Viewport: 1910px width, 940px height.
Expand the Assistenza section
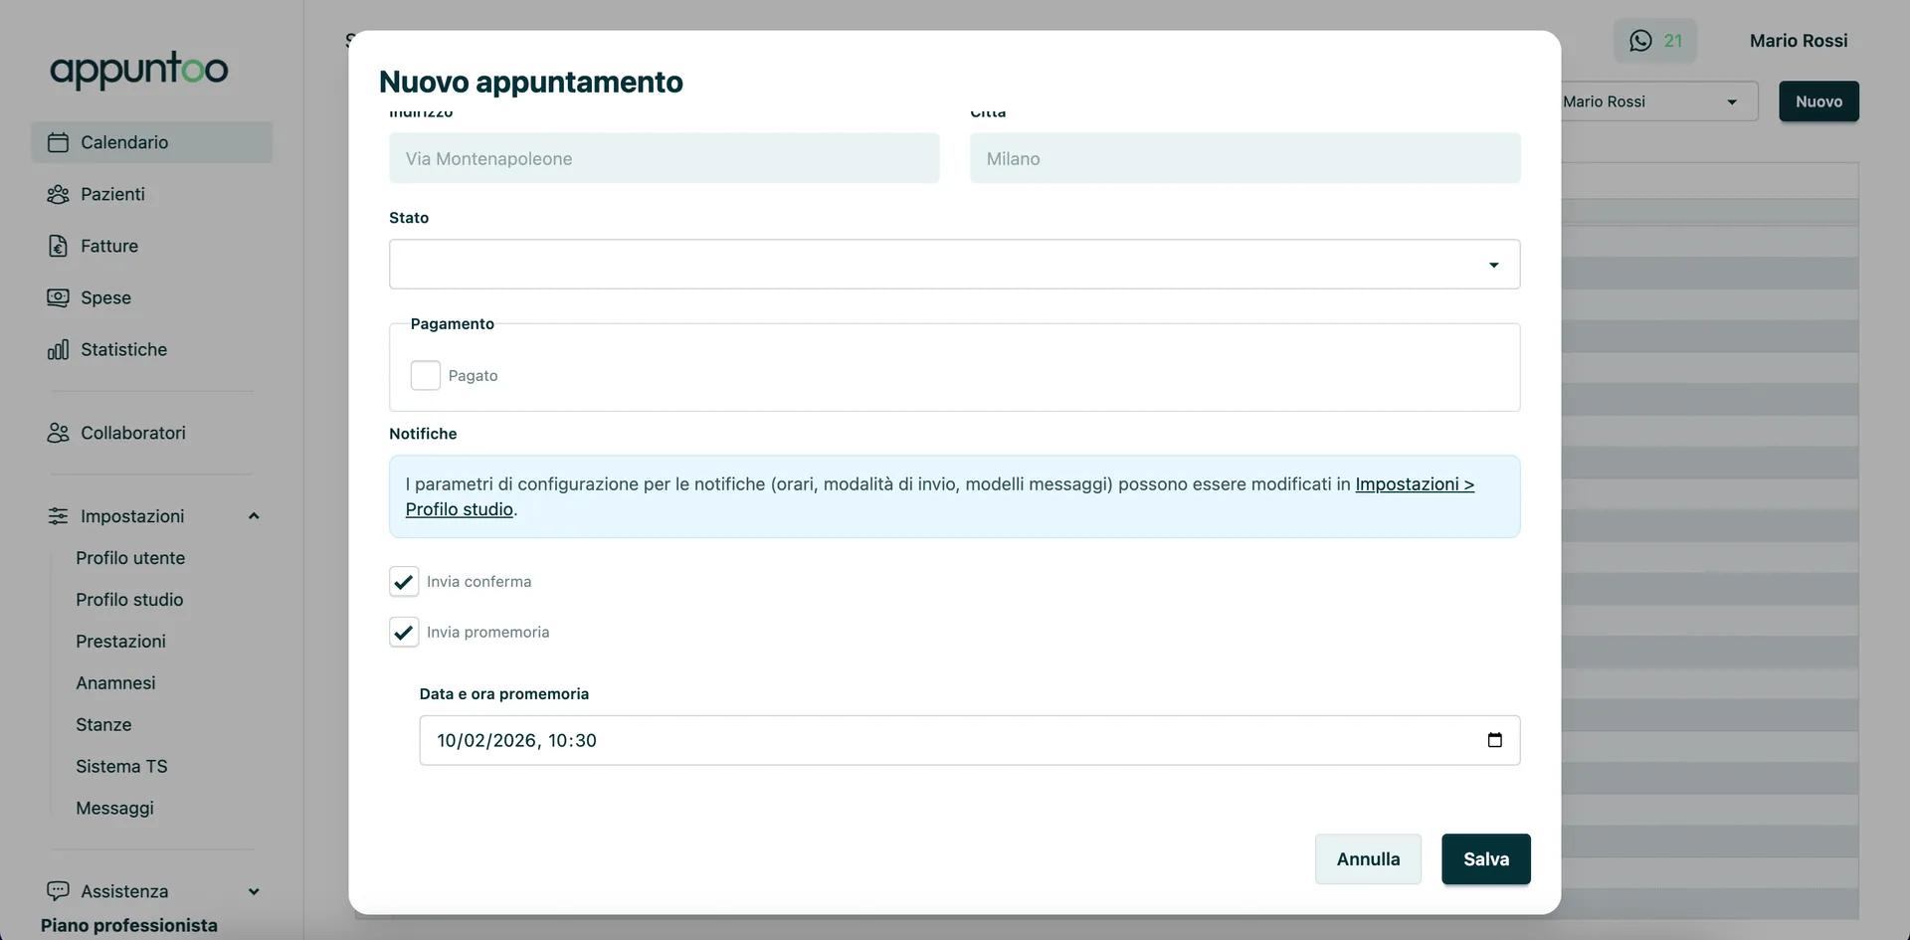[254, 891]
